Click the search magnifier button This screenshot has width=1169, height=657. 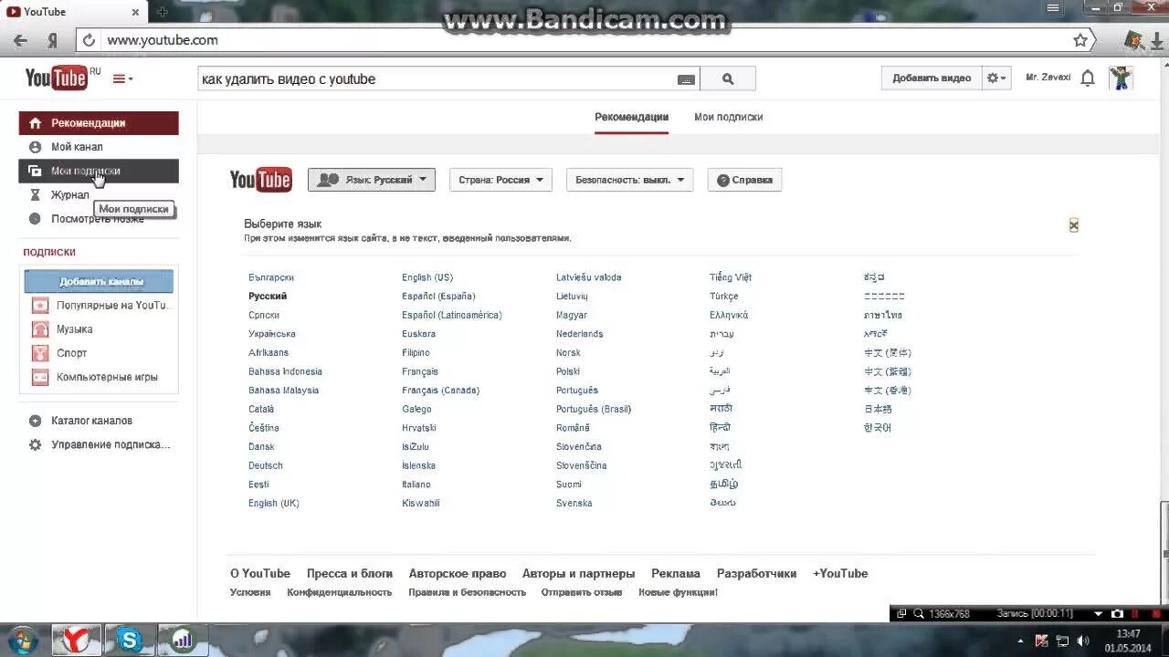728,79
